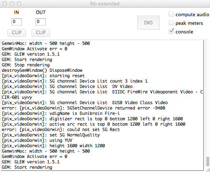210x172 pixels.
Task: Click the console vertical scrollbar thumb
Action: coord(208,162)
